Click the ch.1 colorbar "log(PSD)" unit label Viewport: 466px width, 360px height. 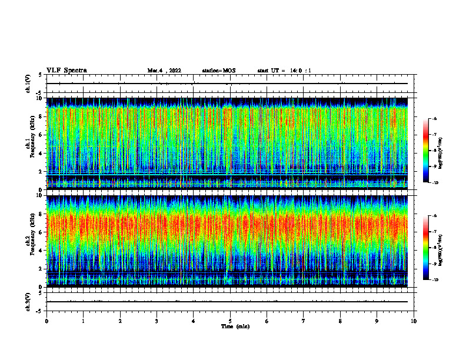point(441,153)
